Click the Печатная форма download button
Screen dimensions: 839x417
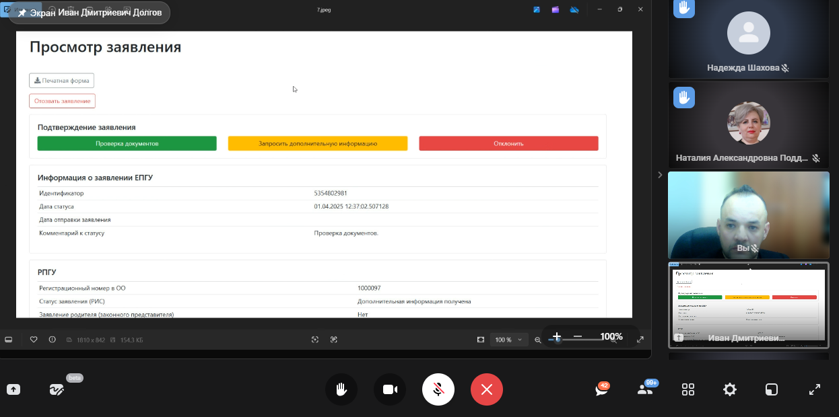61,81
